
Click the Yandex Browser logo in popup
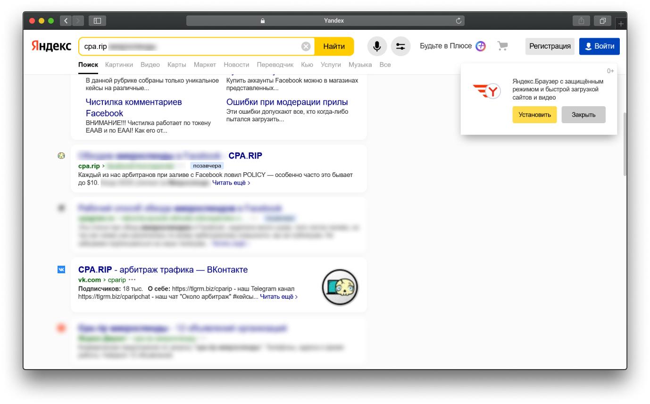tap(486, 91)
